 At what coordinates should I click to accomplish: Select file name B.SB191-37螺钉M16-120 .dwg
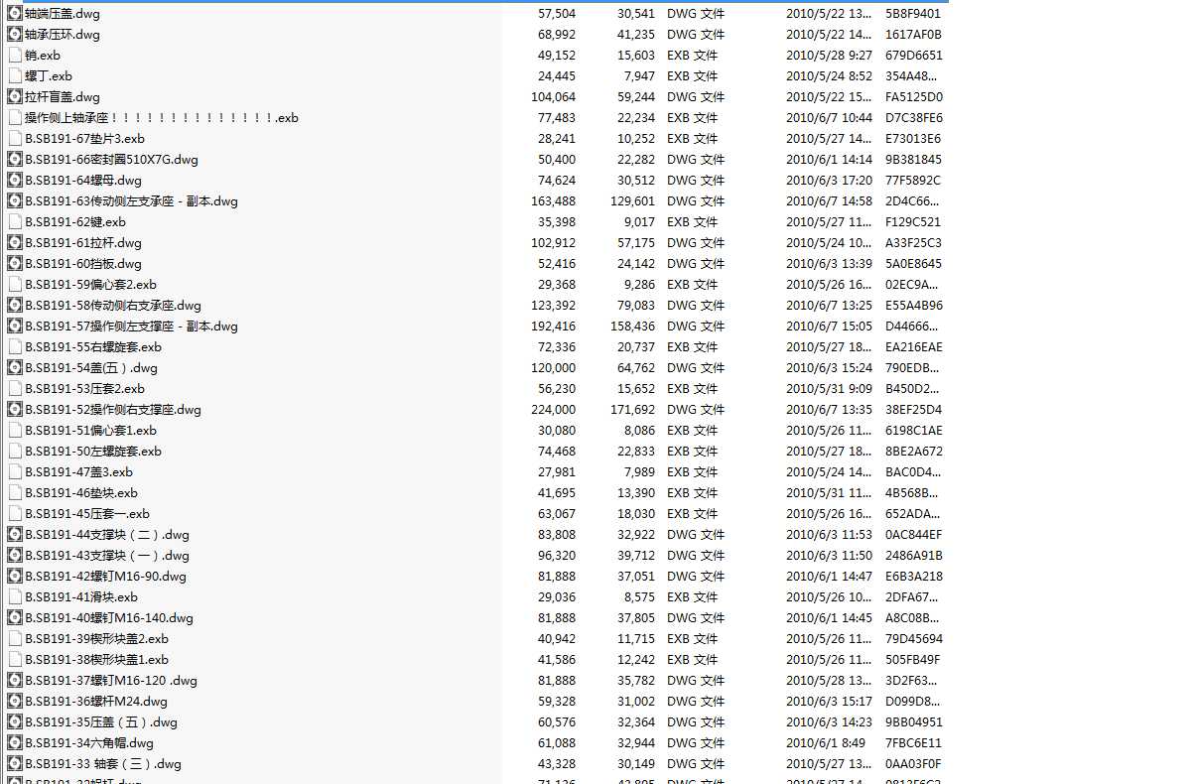(111, 681)
